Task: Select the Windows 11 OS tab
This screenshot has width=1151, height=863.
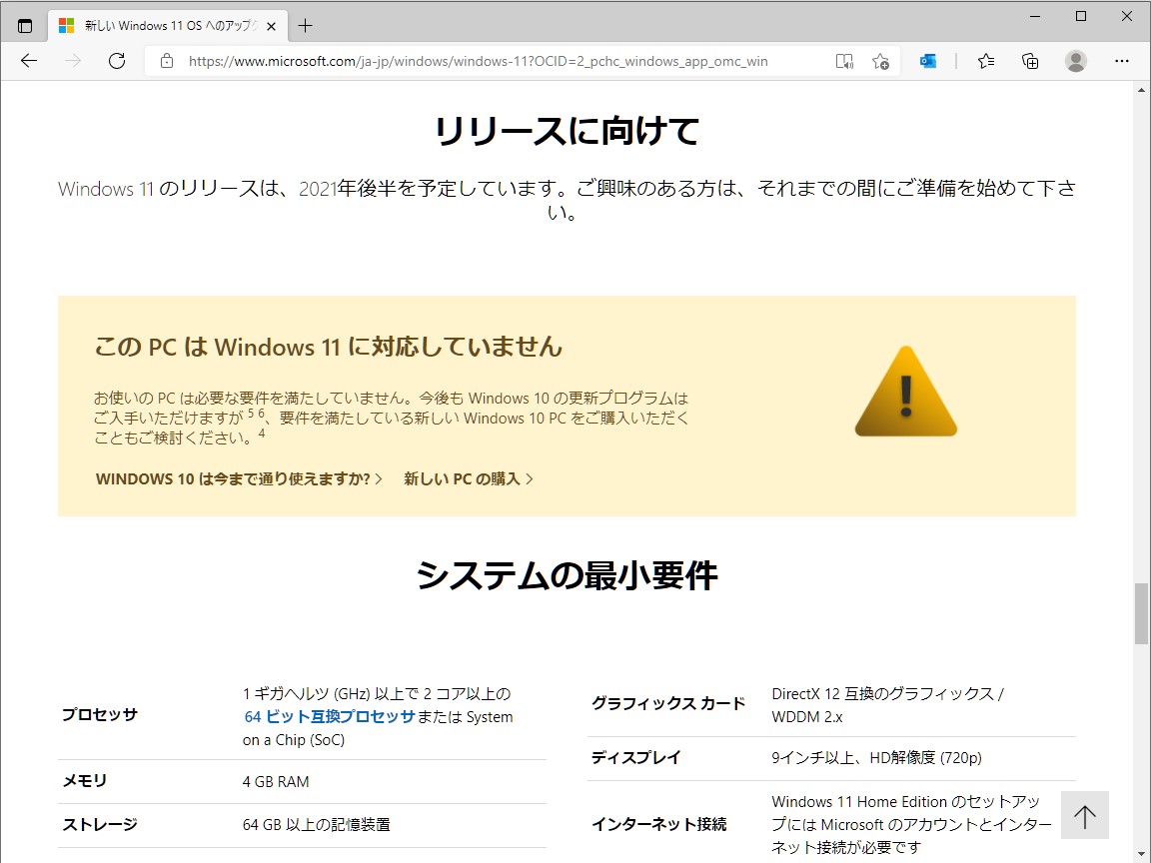Action: 160,25
